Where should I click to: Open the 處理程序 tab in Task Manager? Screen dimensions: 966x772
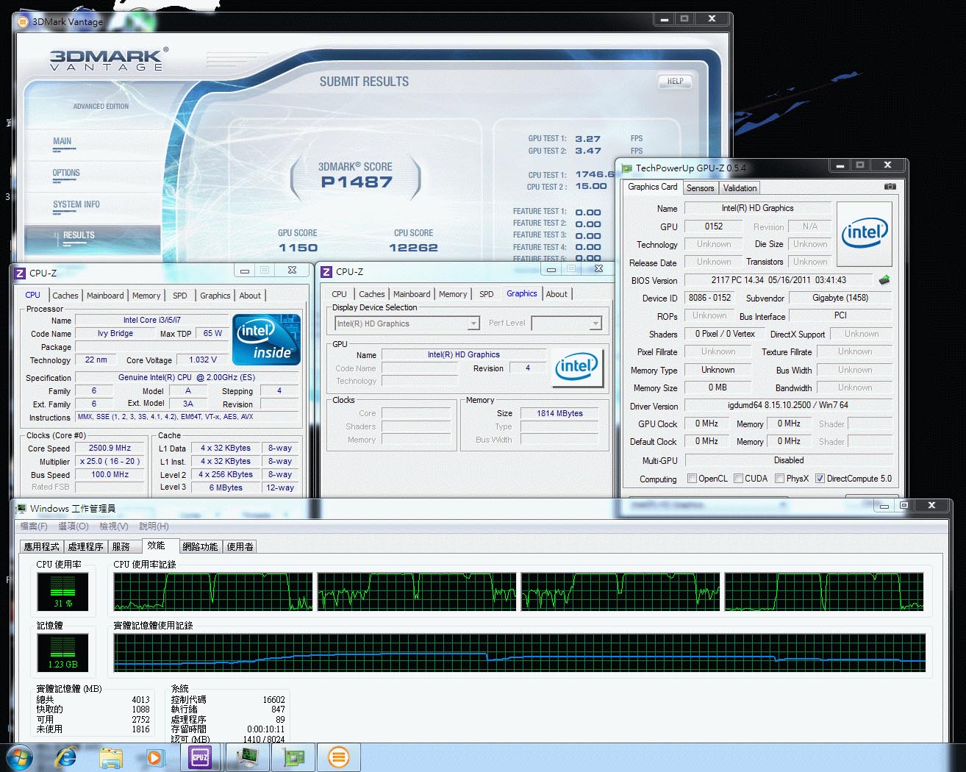click(86, 546)
